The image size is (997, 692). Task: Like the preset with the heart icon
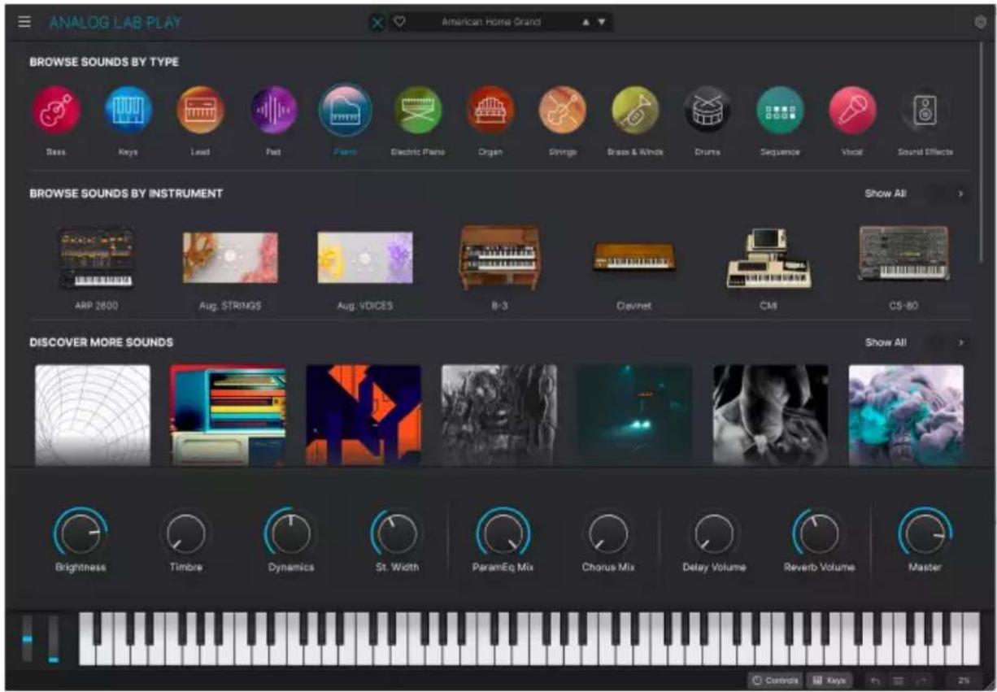click(x=399, y=22)
